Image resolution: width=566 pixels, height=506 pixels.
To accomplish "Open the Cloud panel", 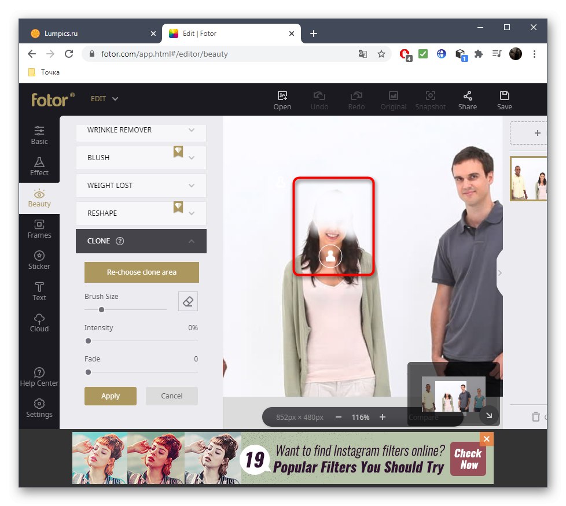I will click(x=39, y=323).
